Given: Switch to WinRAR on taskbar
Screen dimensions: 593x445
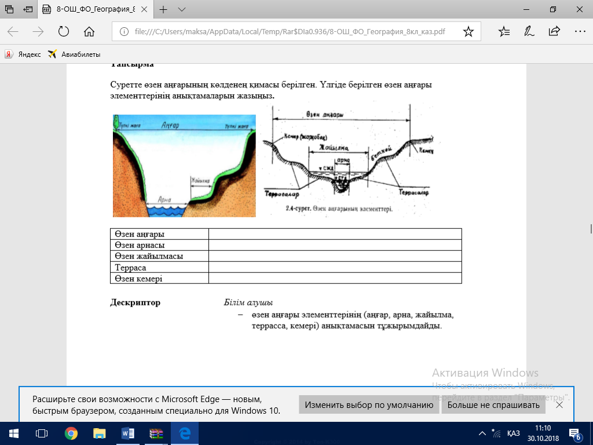Looking at the screenshot, I should (x=156, y=433).
